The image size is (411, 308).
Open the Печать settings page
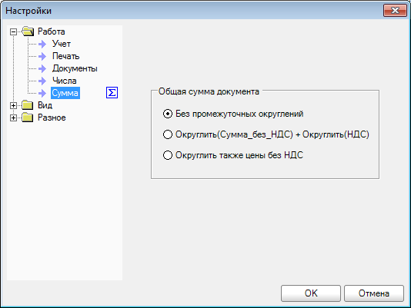click(x=65, y=56)
